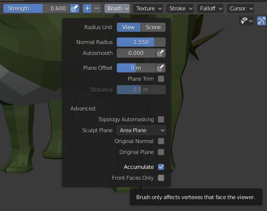Viewport: 267px width, 211px height.
Task: Open the Falloff dropdown
Action: (211, 8)
